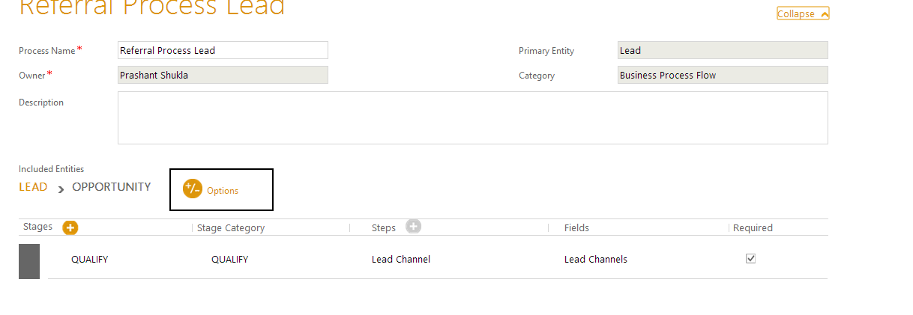
Task: Click into the Process Name field
Action: pyautogui.click(x=223, y=50)
